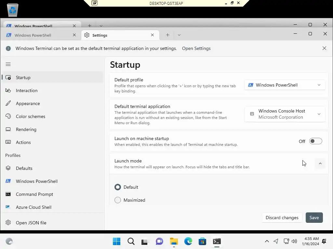Open the notification center icon
Viewport: 333px width, 249px height.
click(324, 241)
